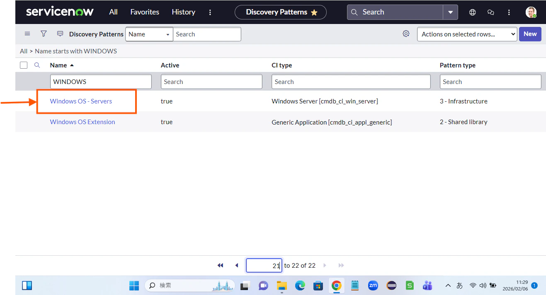Image resolution: width=546 pixels, height=295 pixels.
Task: Click the taskbar search box
Action: tap(189, 285)
